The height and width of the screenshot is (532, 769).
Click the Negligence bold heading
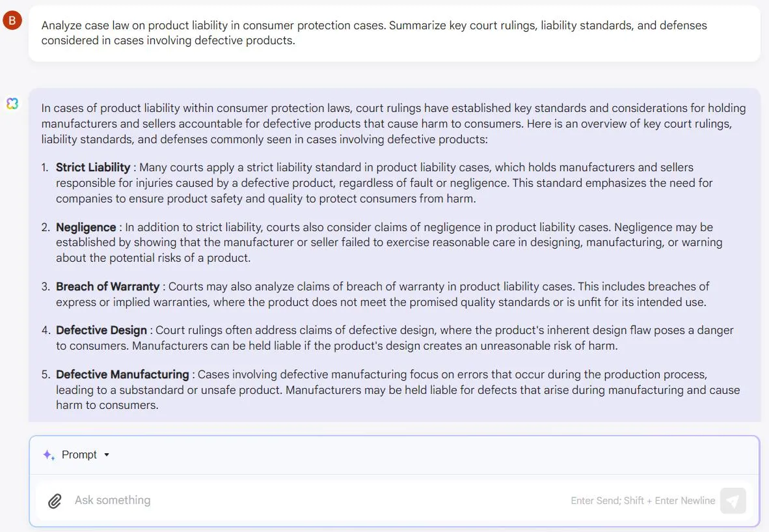[86, 227]
